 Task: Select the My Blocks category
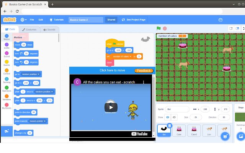pyautogui.click(x=7, y=106)
